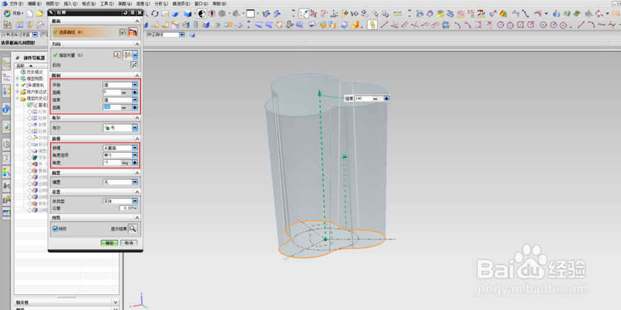Viewport: 621px width, 310px height.
Task: Open the curve rule dropdown in selection bar
Action: pos(182,35)
